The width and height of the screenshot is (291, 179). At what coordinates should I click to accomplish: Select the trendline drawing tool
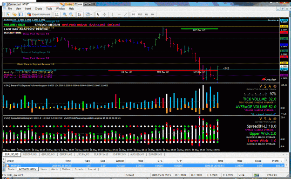coord(126,14)
